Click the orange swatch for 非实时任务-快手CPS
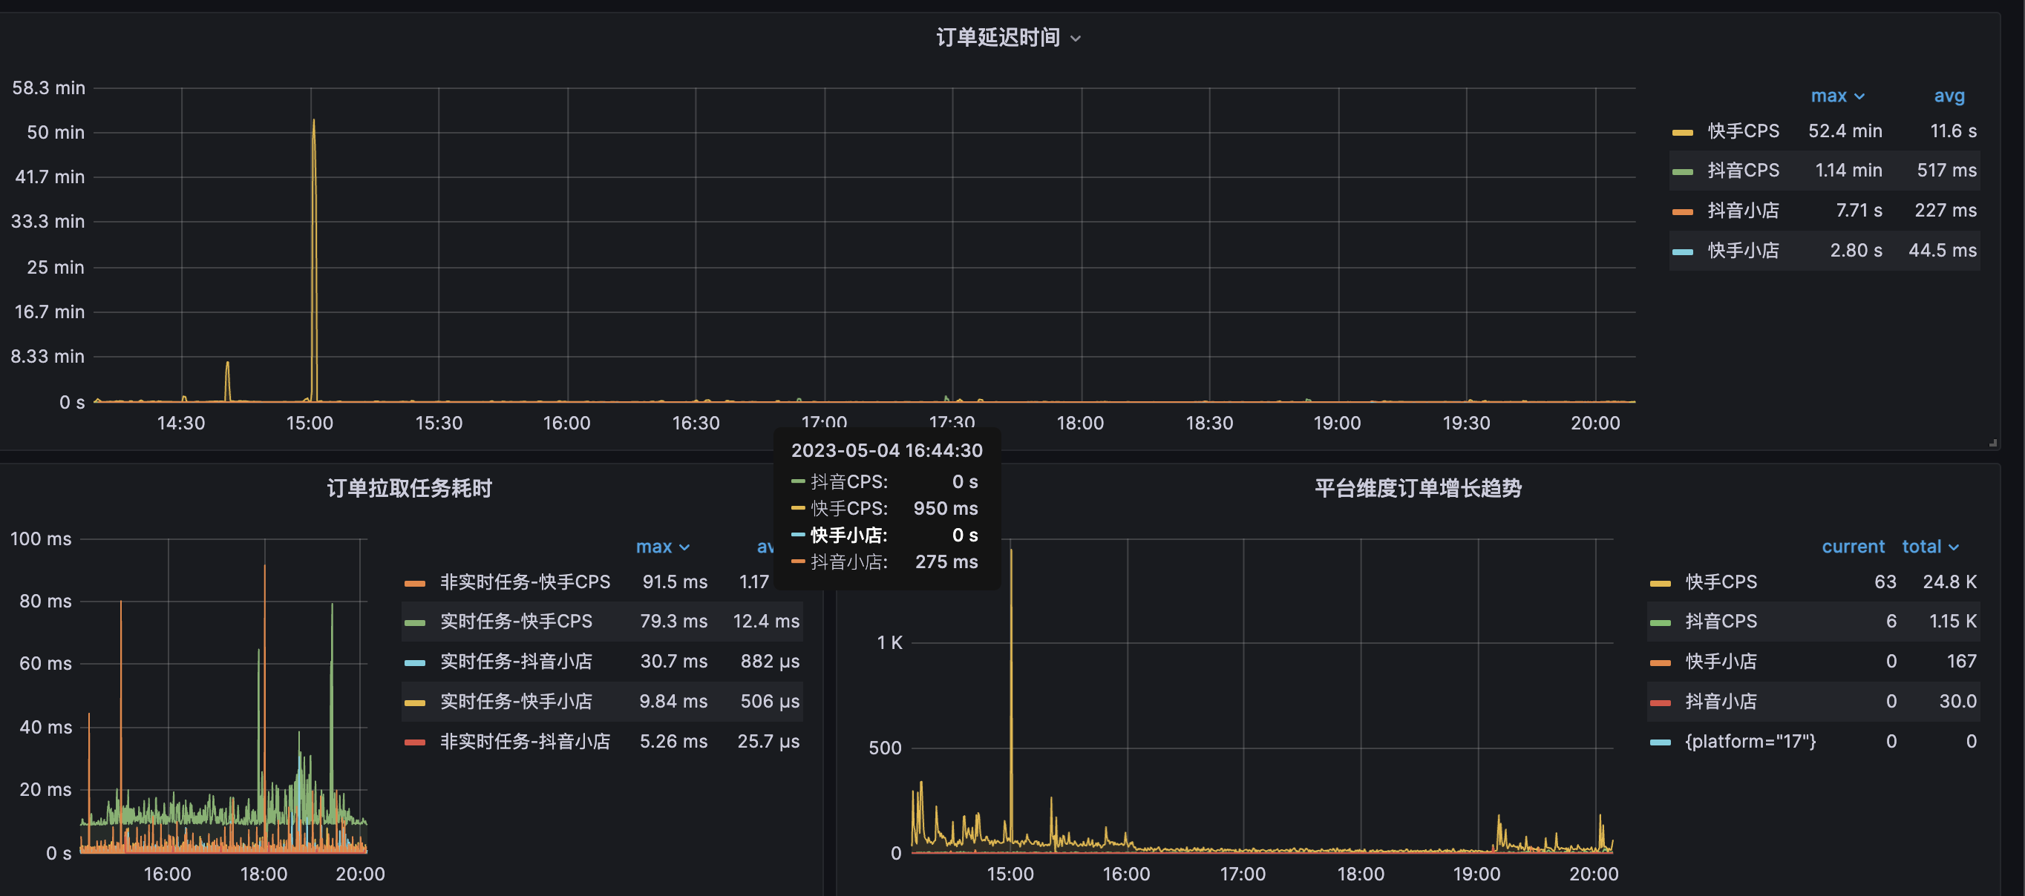Viewport: 2025px width, 896px height. click(x=414, y=583)
